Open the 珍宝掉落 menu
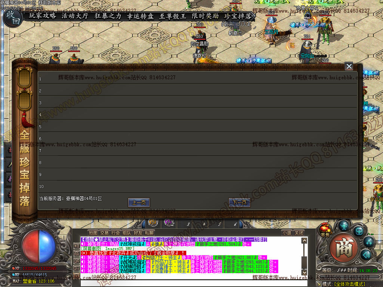Viewport: 383px width, 287px height. click(x=238, y=16)
